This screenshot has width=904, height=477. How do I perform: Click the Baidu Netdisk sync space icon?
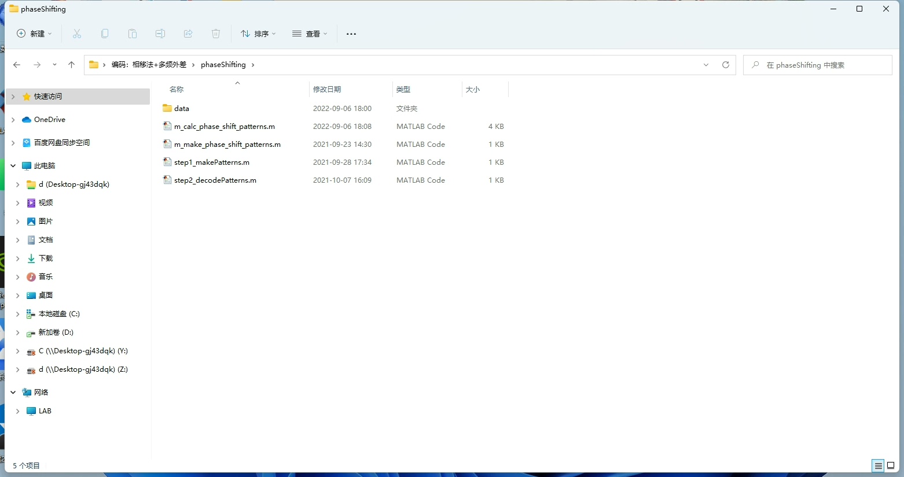pos(27,143)
